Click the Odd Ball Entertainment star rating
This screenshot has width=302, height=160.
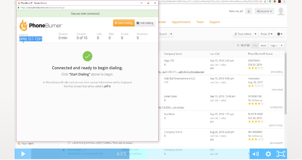click(256, 86)
